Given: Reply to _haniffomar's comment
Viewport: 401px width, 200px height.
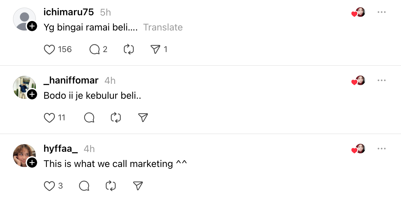Looking at the screenshot, I should pyautogui.click(x=89, y=118).
